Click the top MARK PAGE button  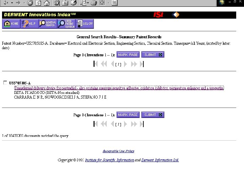point(128,55)
